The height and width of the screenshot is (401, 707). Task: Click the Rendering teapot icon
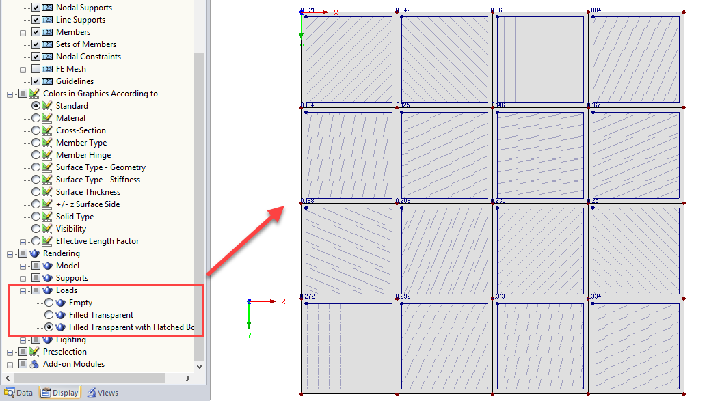34,253
